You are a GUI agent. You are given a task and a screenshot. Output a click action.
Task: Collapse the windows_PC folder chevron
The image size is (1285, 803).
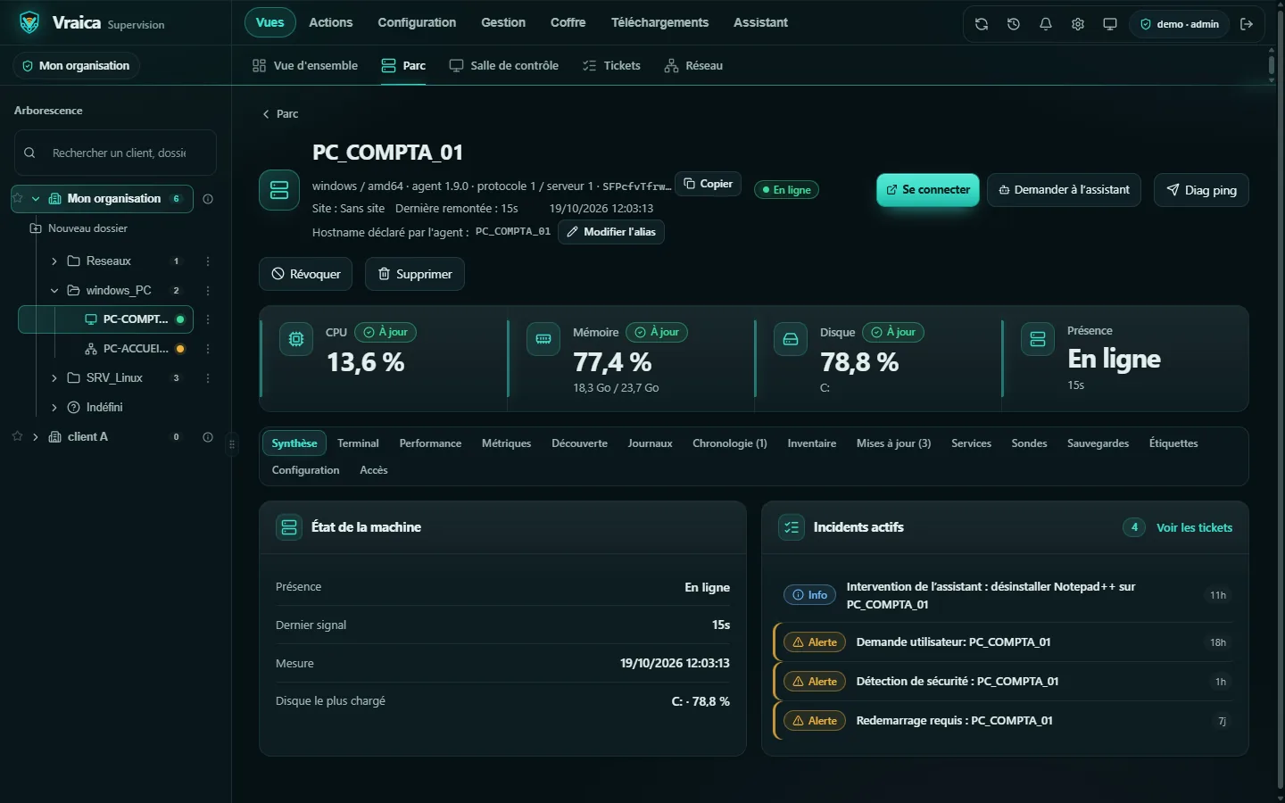(x=54, y=291)
